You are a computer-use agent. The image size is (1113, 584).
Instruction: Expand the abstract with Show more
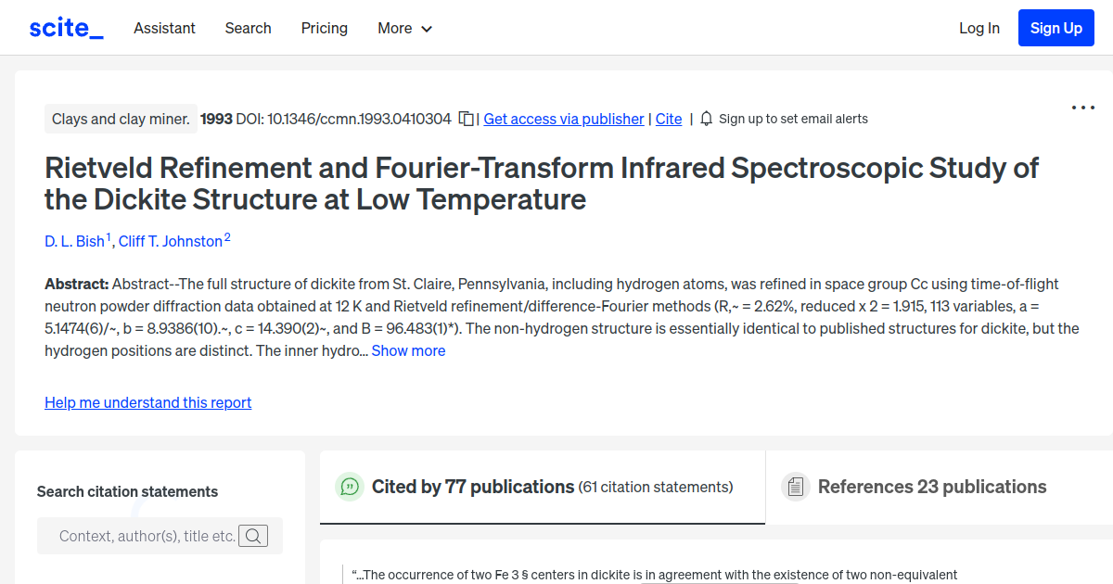[408, 350]
